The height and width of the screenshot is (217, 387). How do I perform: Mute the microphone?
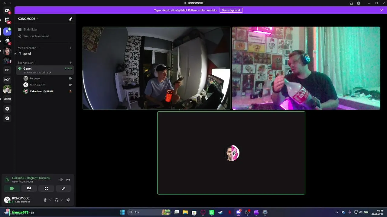45,200
